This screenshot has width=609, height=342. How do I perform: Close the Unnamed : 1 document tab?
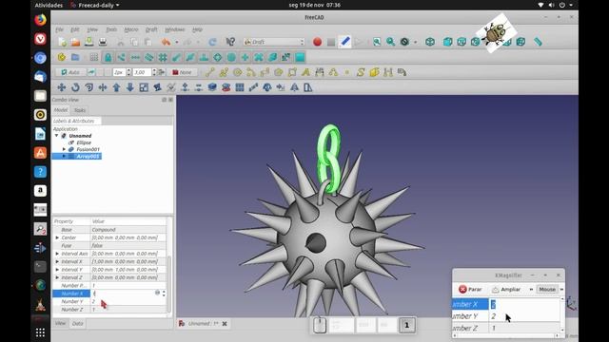pos(225,323)
